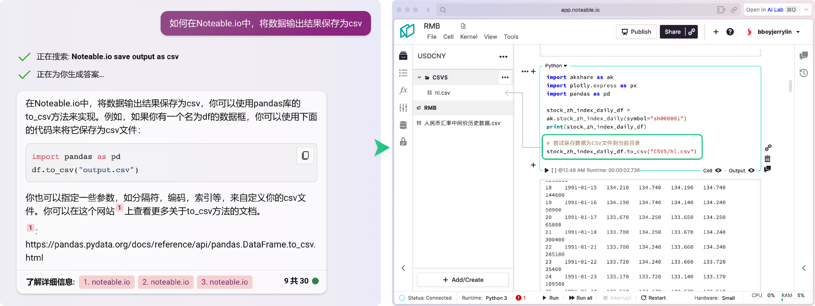Toggle Cell visibility eye icon

point(718,170)
